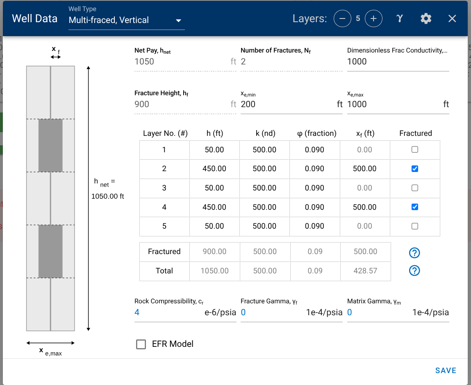Click the plus icon to add a layer

(373, 18)
